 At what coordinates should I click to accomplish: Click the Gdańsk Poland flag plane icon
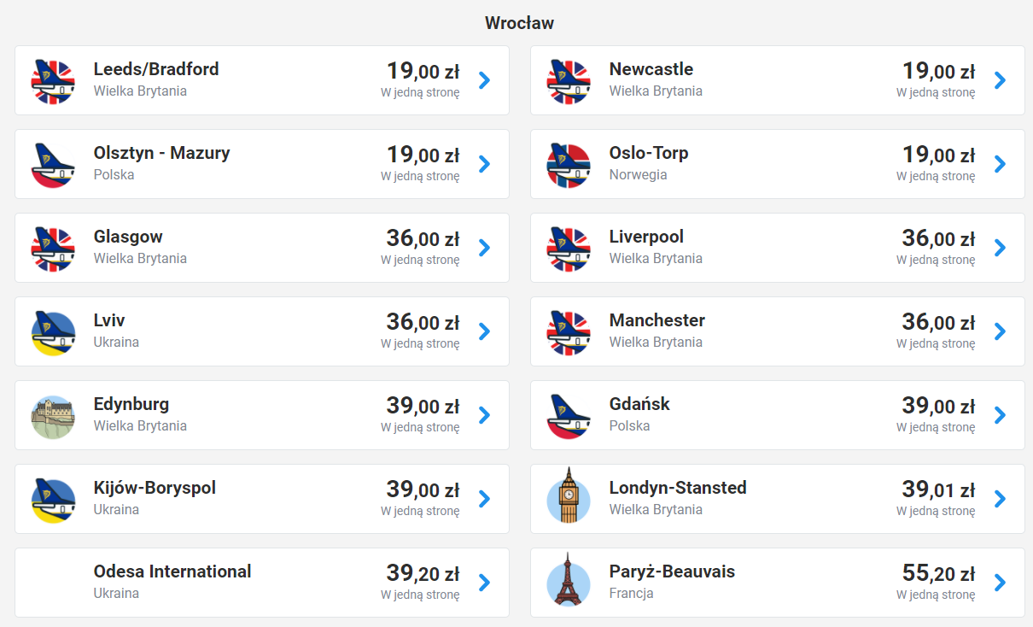[569, 416]
